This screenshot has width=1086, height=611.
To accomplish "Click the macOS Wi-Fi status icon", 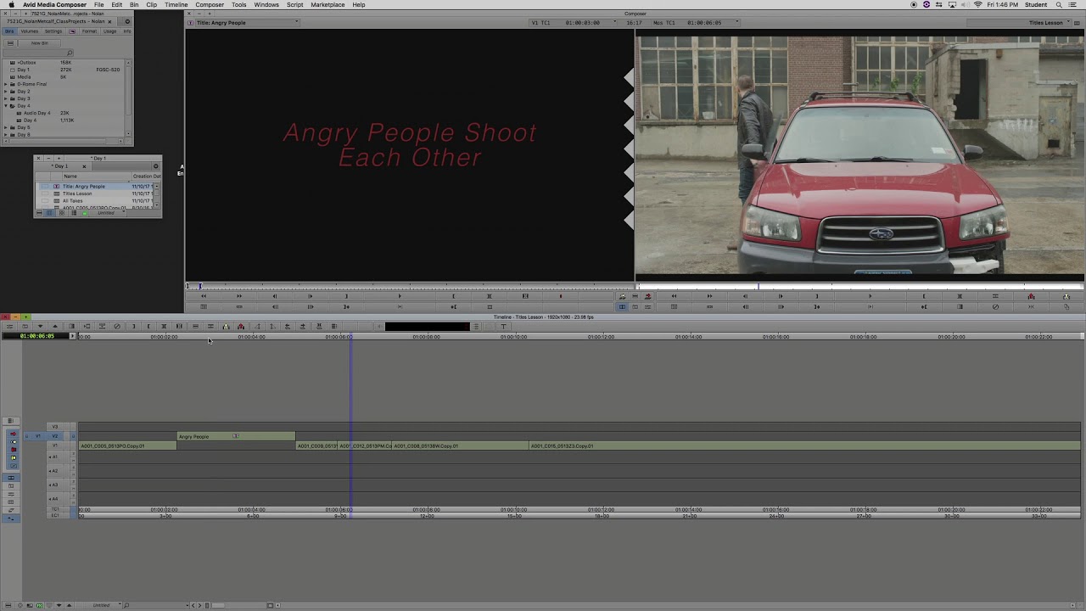I will point(978,5).
